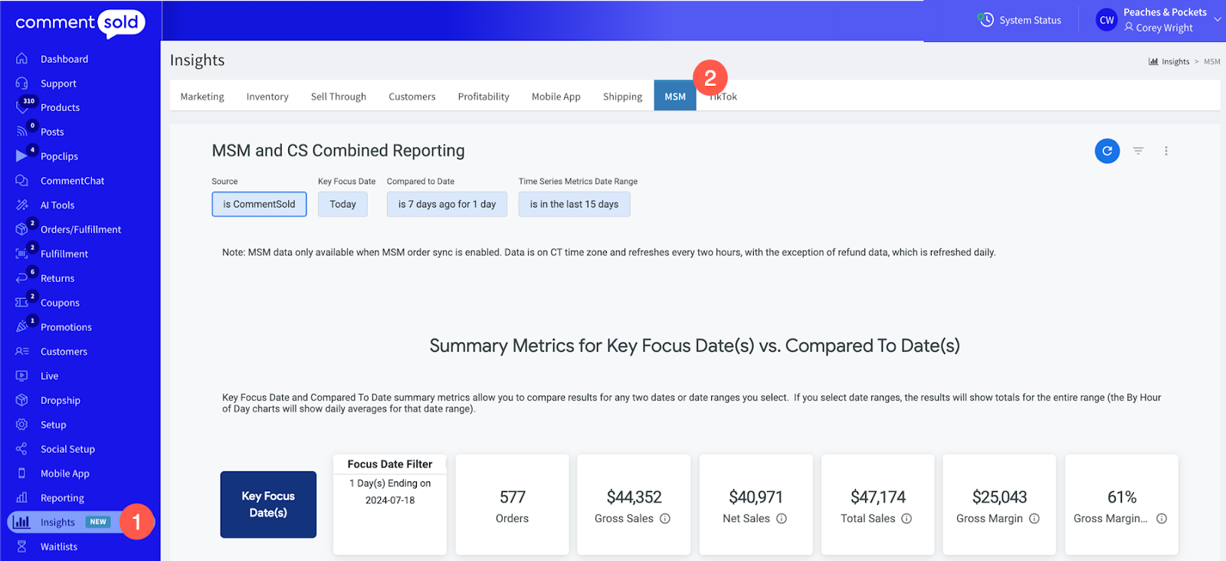Click the Gross Margin dollar info icon

coord(1034,519)
